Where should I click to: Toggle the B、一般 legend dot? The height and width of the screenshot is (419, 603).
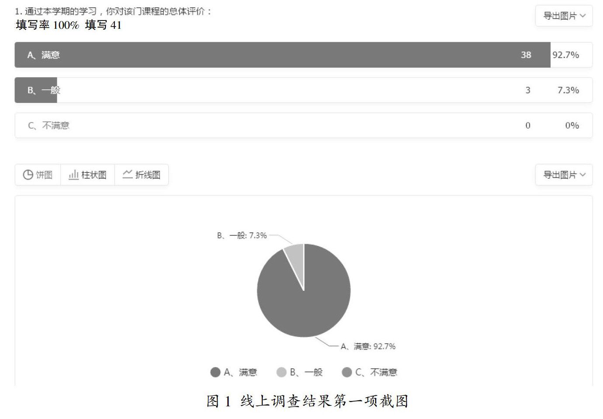pyautogui.click(x=281, y=372)
